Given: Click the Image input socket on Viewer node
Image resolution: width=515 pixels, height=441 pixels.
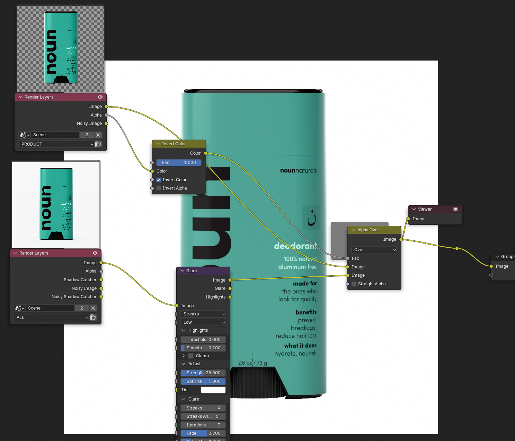Looking at the screenshot, I should click(x=408, y=219).
